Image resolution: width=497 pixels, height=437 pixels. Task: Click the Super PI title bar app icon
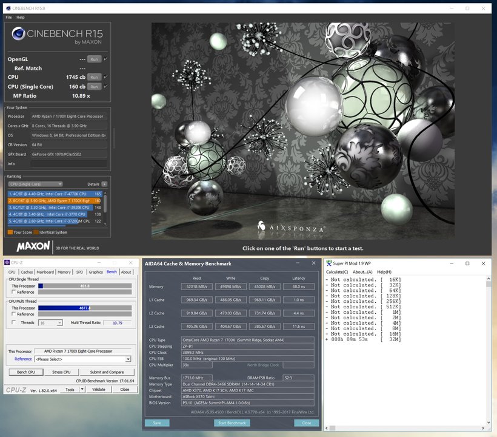click(x=329, y=263)
